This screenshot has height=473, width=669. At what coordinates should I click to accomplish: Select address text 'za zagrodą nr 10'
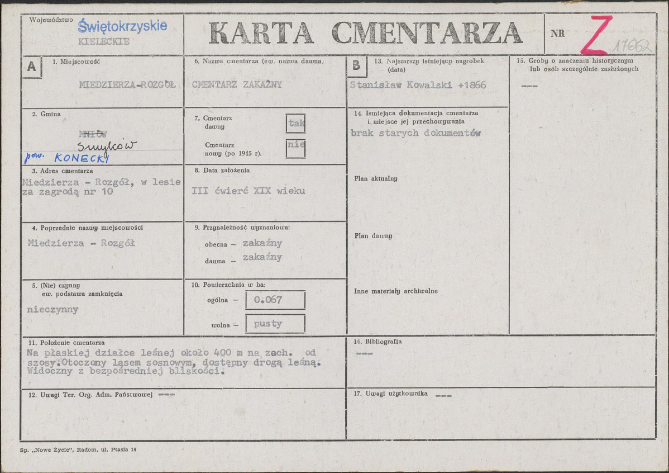coord(68,192)
